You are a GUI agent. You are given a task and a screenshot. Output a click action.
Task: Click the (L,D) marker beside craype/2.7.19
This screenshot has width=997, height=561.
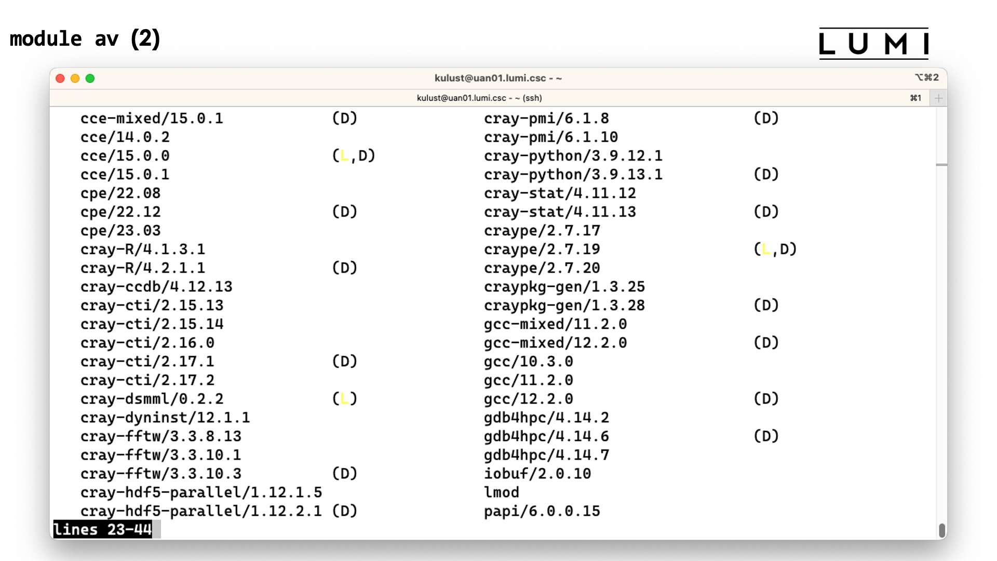click(x=775, y=249)
